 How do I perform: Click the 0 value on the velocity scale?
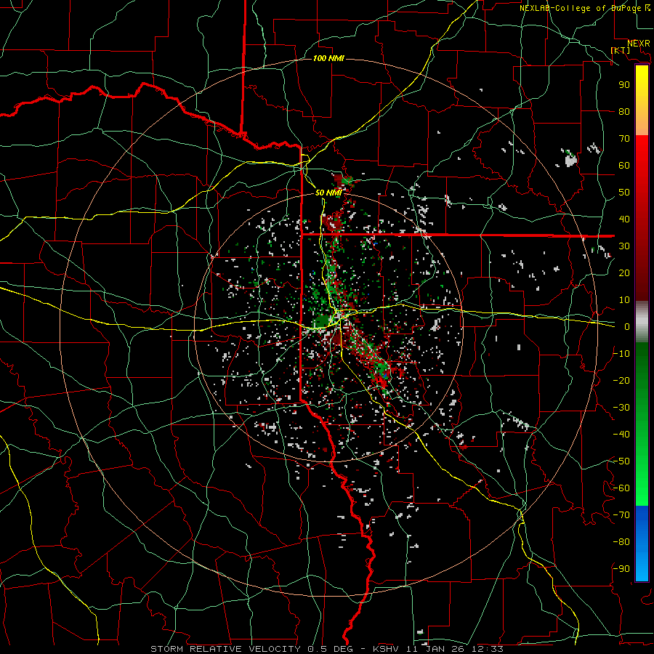pyautogui.click(x=627, y=327)
